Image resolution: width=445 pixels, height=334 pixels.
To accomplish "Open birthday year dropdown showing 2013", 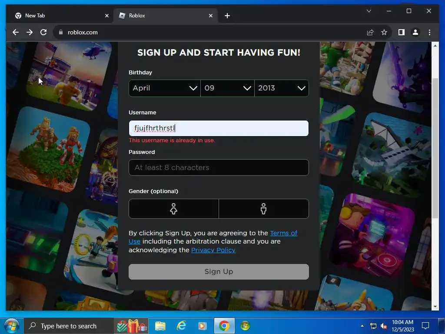I will pos(282,88).
